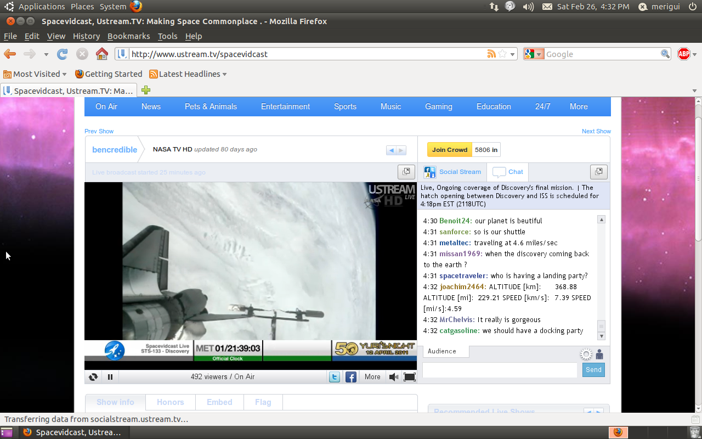Click the Adblock Plus ABP icon
The width and height of the screenshot is (702, 439).
click(683, 54)
